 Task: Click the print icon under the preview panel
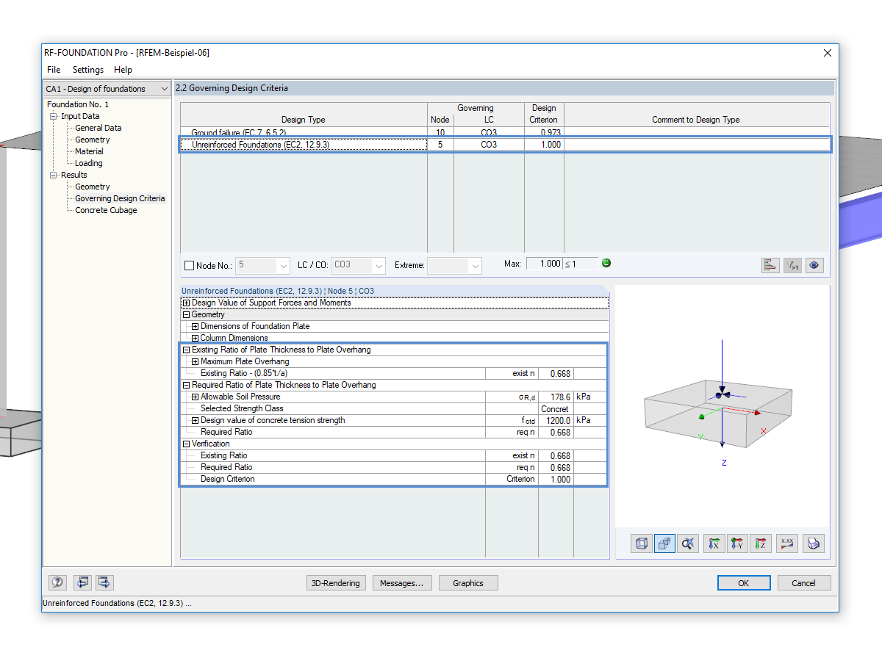814,543
